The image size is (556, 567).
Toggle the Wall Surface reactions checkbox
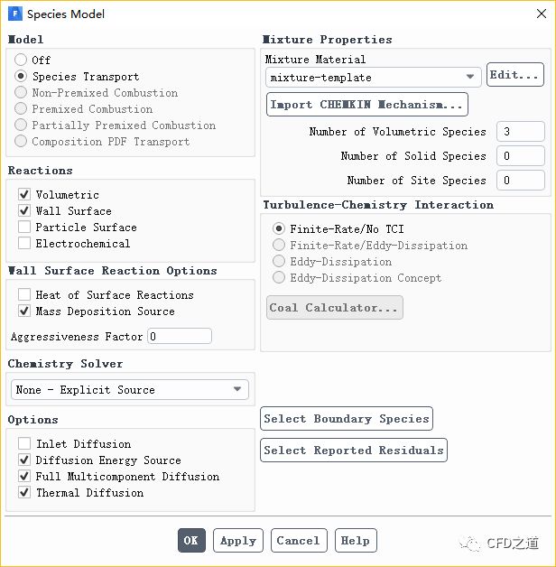[24, 210]
